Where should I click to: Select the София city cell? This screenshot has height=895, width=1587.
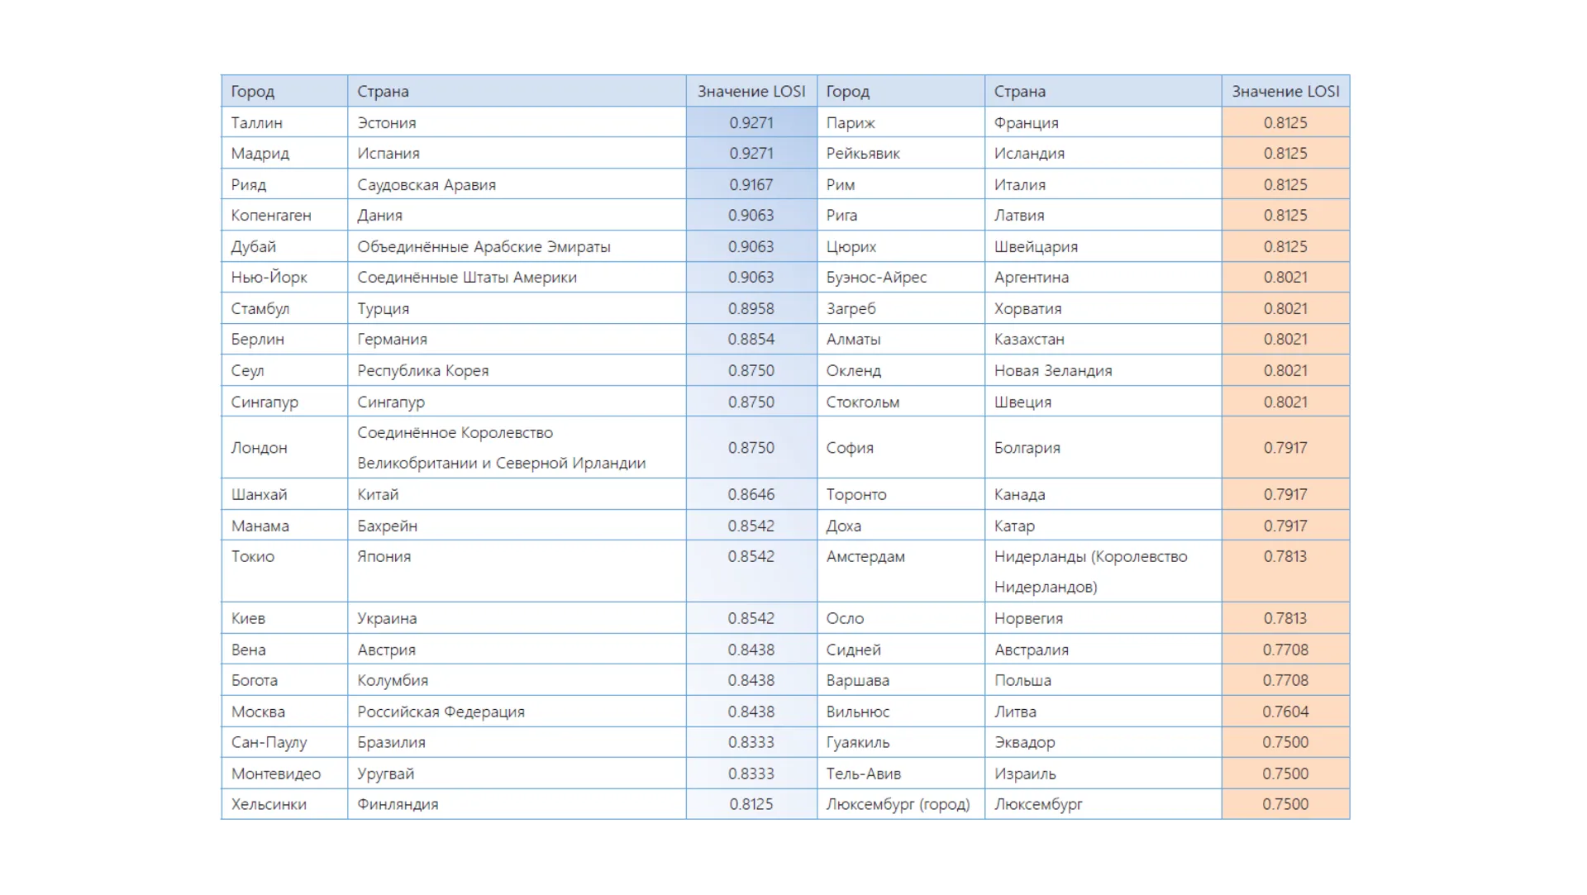click(x=901, y=447)
